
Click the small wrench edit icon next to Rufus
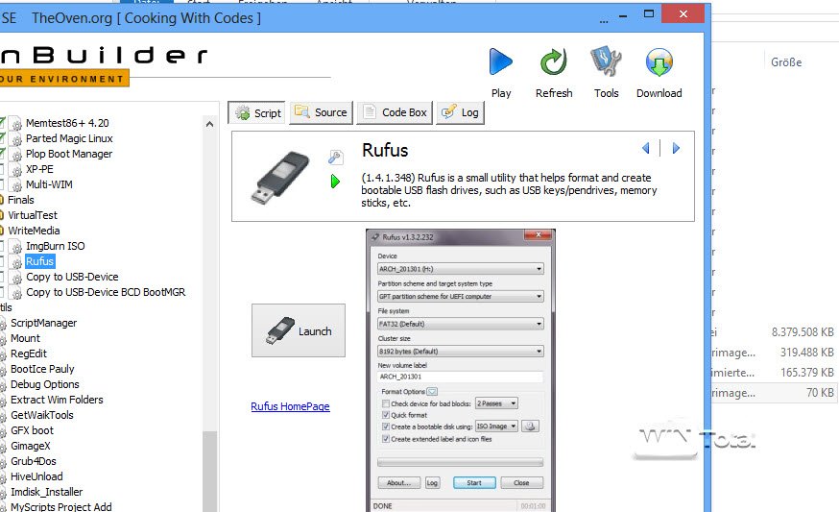(335, 157)
